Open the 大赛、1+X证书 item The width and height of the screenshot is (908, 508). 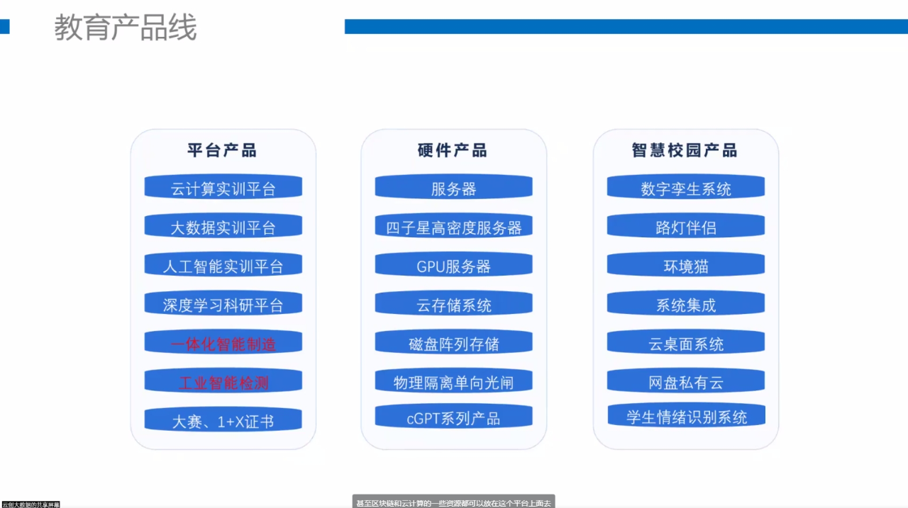[223, 421]
